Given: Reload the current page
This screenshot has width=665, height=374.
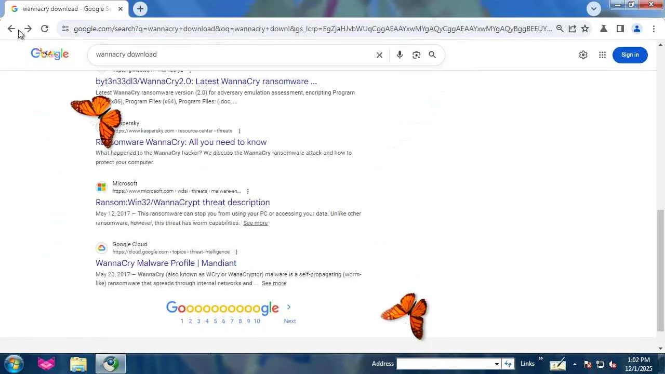Looking at the screenshot, I should tap(45, 29).
